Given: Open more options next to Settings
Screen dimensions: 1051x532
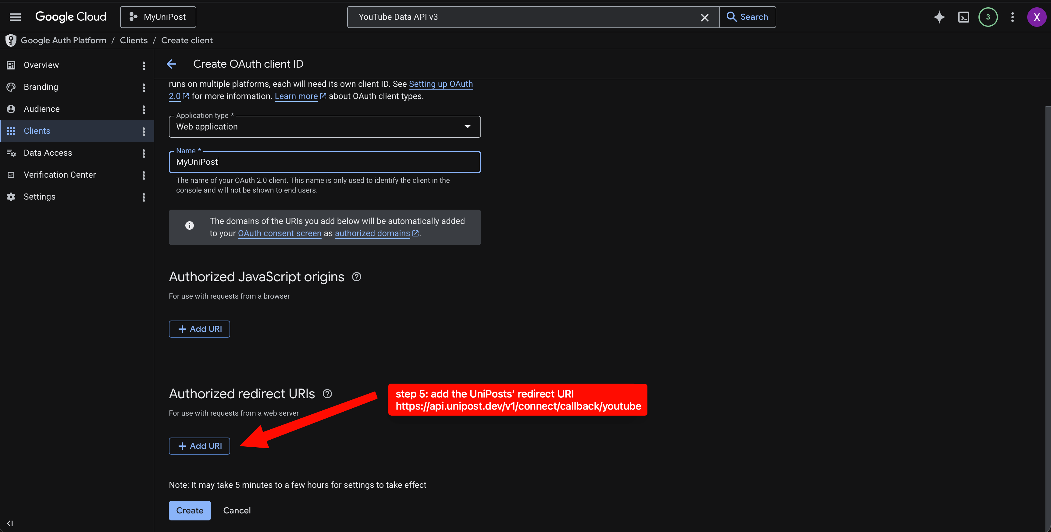Looking at the screenshot, I should (144, 197).
